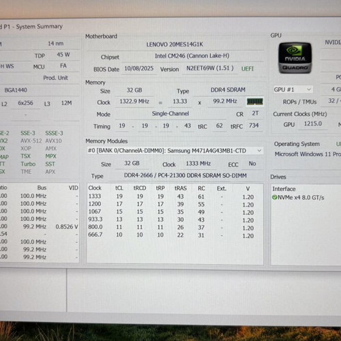Click the V column header in timings table
341x341 pixels.
pos(248,189)
